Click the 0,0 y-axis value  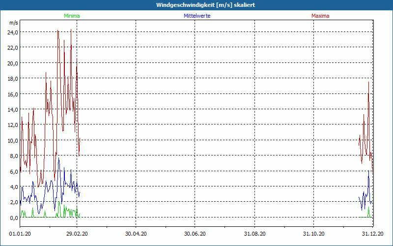point(13,217)
